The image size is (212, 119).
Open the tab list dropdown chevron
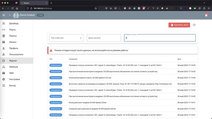204,3
